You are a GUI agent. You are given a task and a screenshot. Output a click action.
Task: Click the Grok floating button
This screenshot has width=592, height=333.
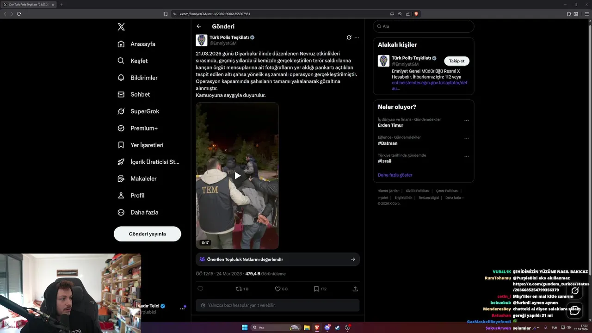tap(575, 291)
